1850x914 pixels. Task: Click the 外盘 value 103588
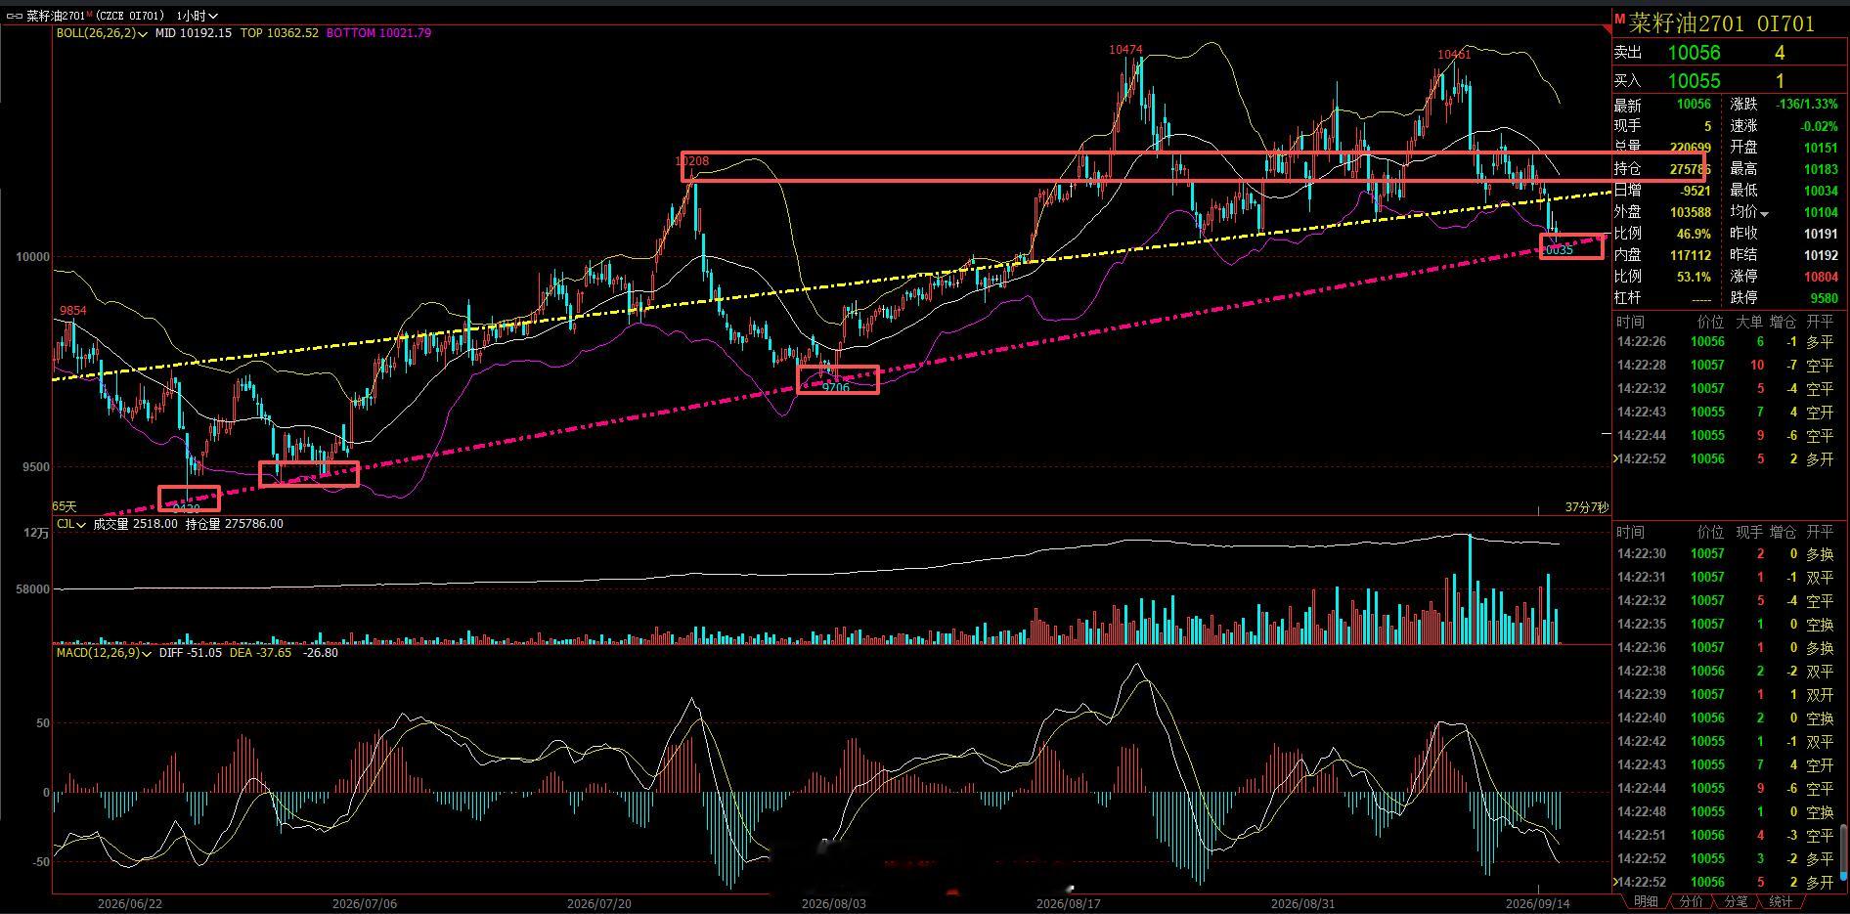1690,212
